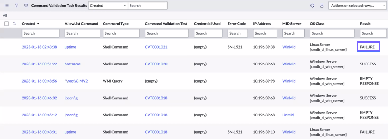The height and width of the screenshot is (139, 388).
Task: Click the Error Code search box
Action: [238, 33]
